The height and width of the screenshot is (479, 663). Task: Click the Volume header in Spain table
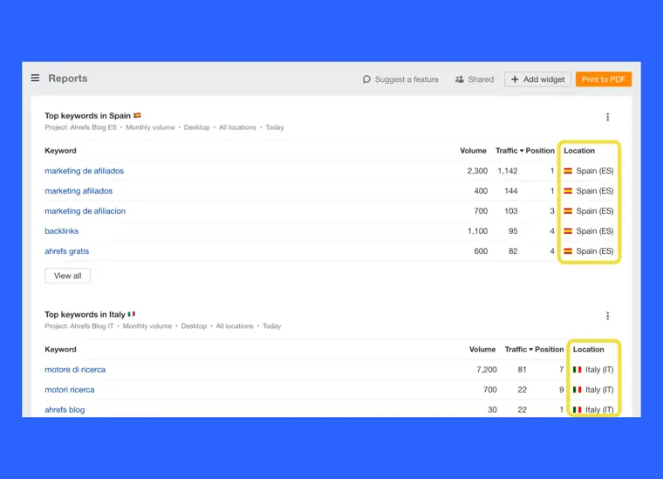pyautogui.click(x=473, y=151)
